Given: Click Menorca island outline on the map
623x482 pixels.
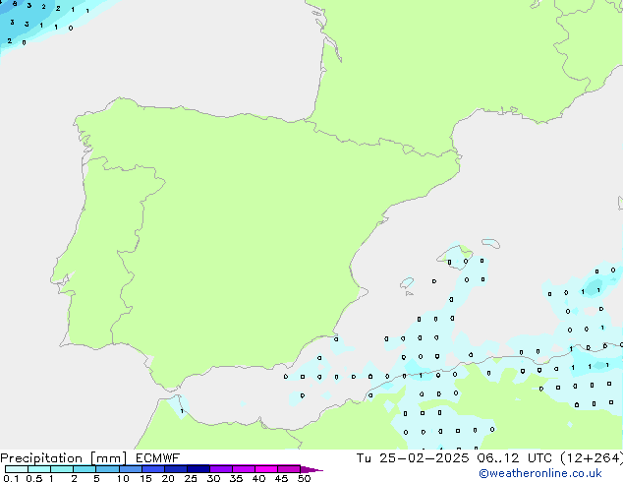Looking at the screenshot, I should 490,243.
